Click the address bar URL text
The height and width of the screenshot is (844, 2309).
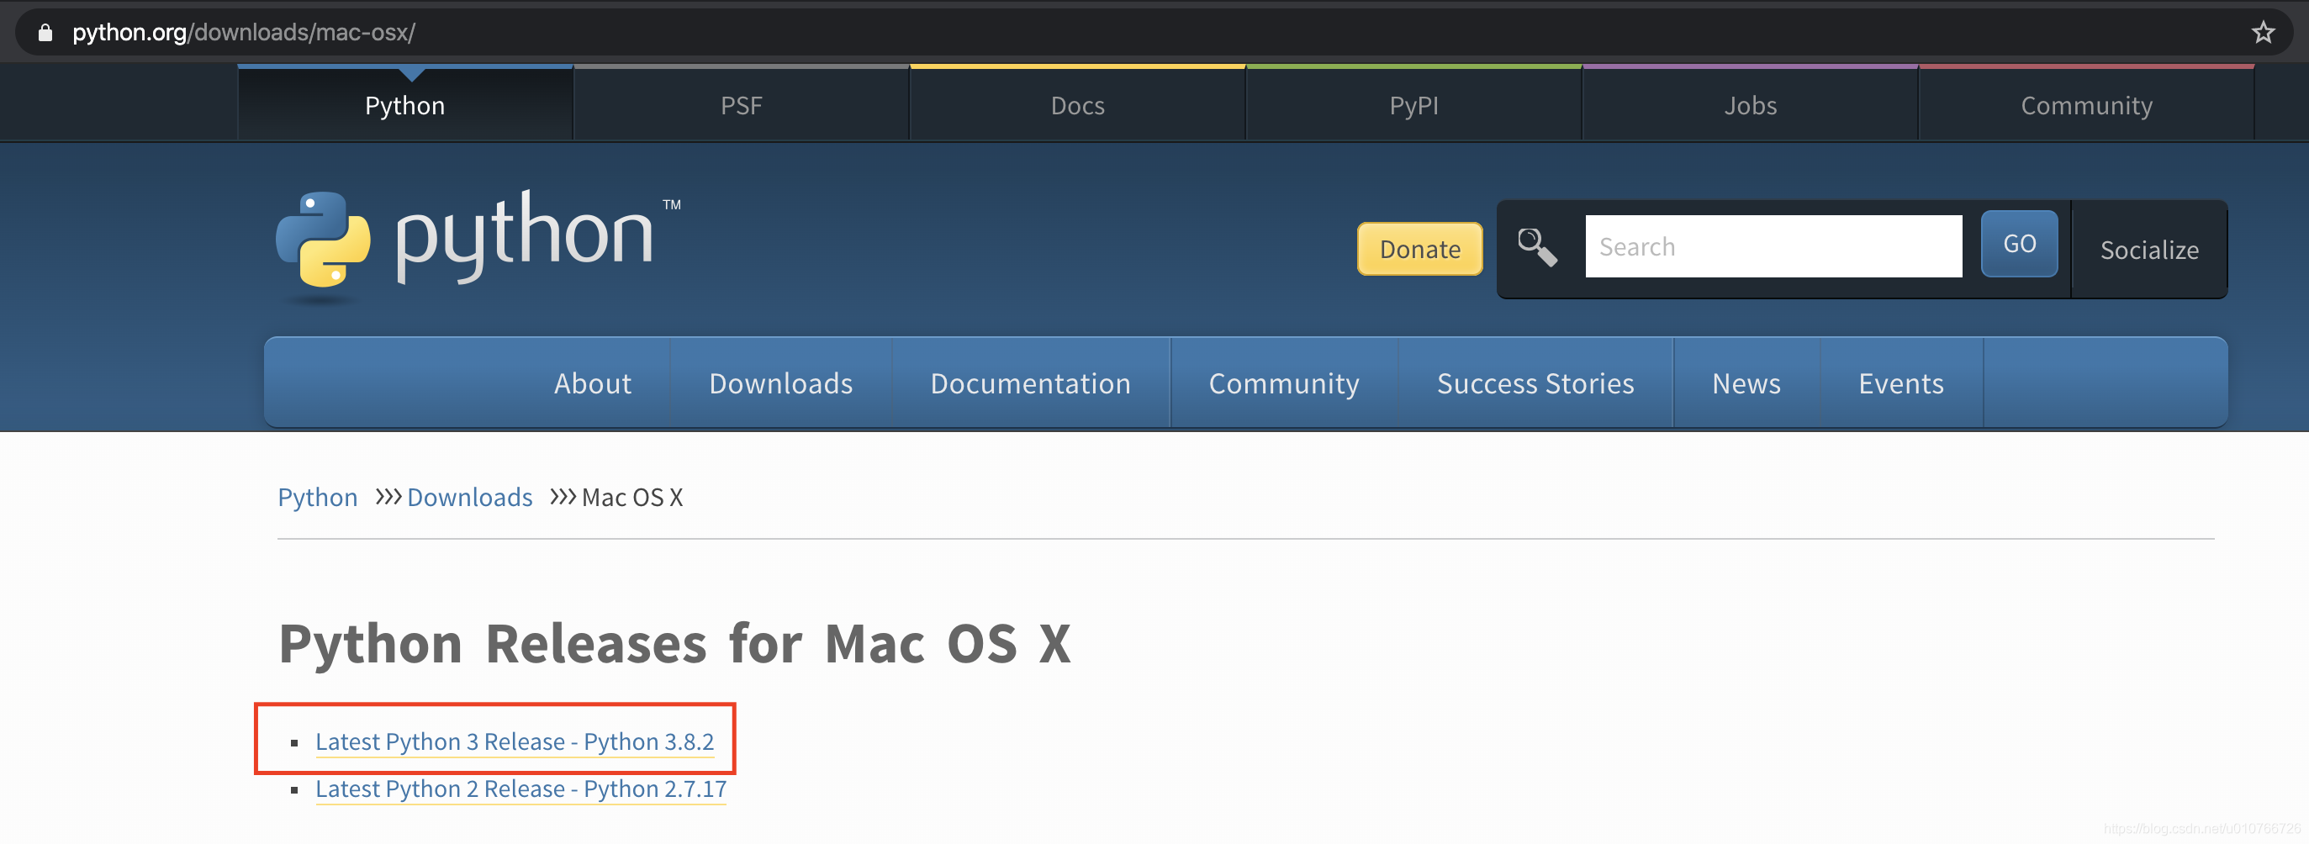tap(244, 33)
